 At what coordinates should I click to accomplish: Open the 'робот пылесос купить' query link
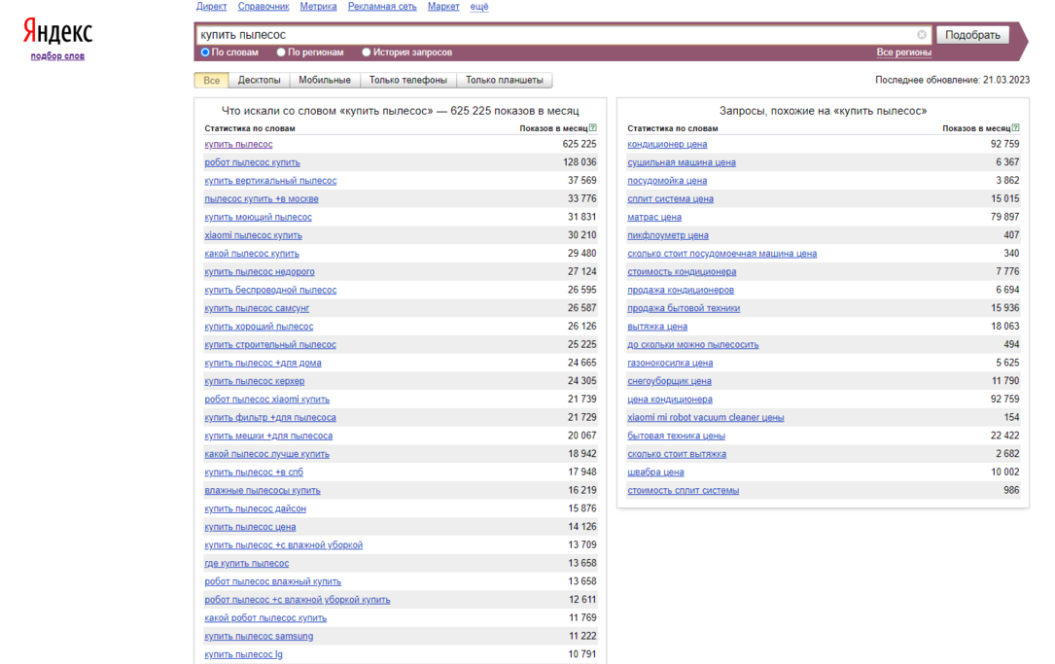(252, 162)
